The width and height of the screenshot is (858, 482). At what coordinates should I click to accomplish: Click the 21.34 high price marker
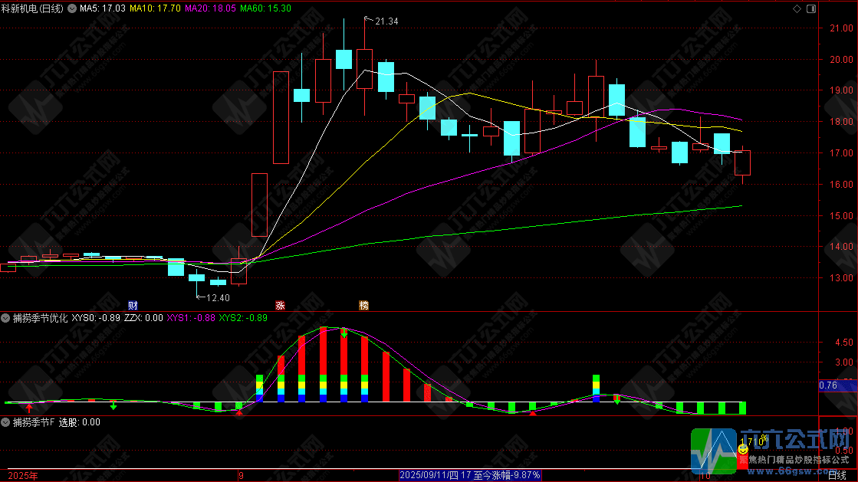[x=386, y=21]
